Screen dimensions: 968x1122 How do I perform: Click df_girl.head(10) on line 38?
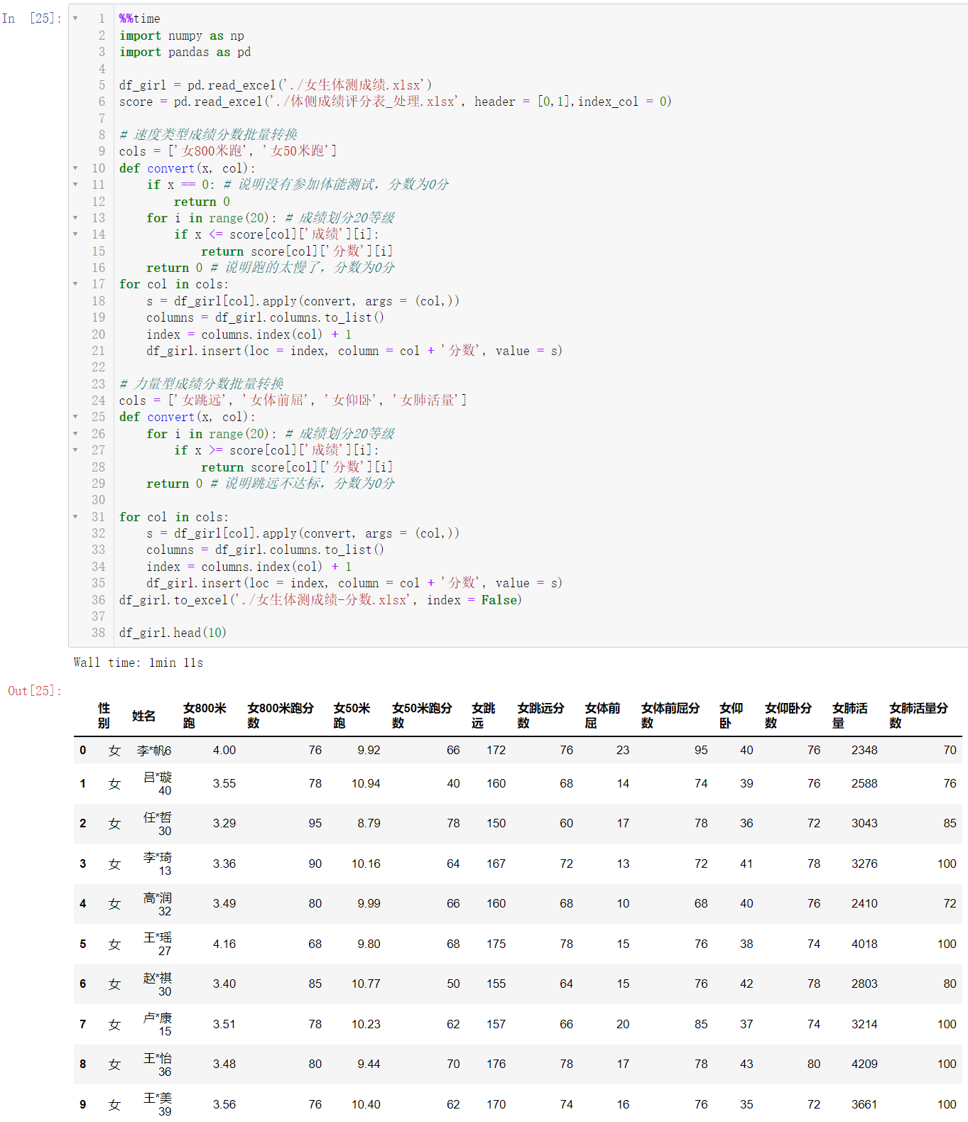coord(173,633)
